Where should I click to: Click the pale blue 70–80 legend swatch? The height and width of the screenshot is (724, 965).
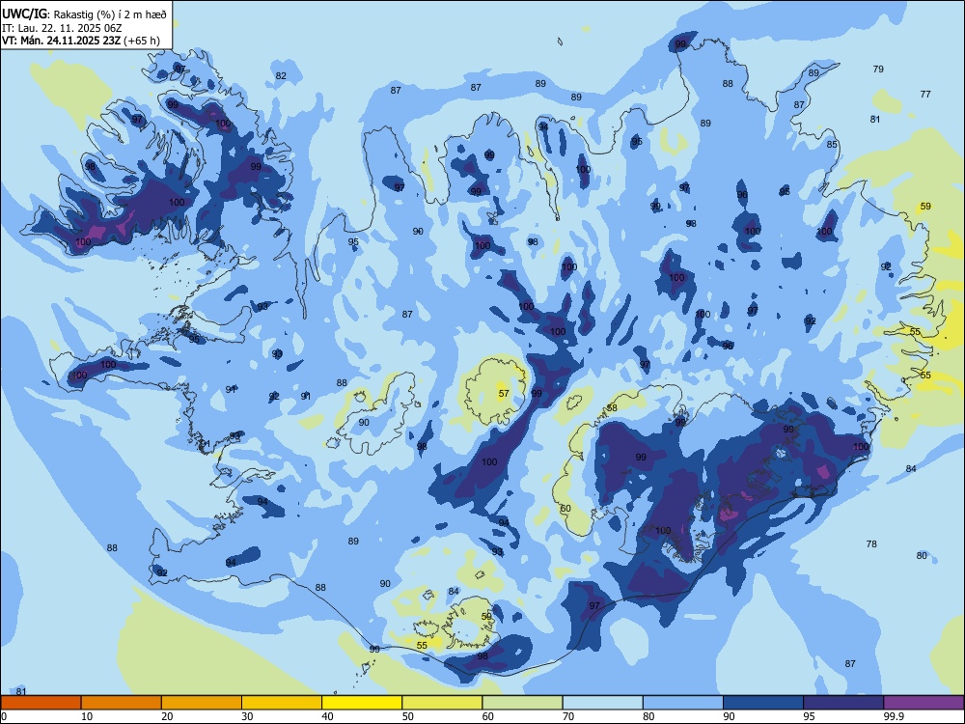pyautogui.click(x=602, y=703)
